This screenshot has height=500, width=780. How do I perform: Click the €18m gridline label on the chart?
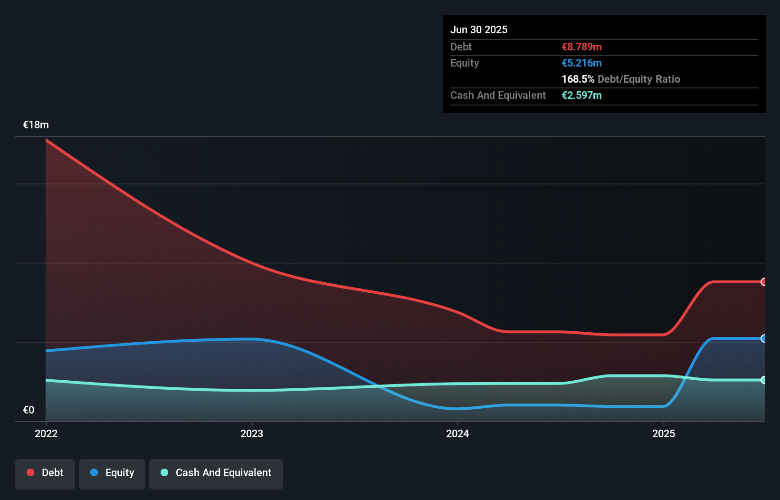(35, 125)
